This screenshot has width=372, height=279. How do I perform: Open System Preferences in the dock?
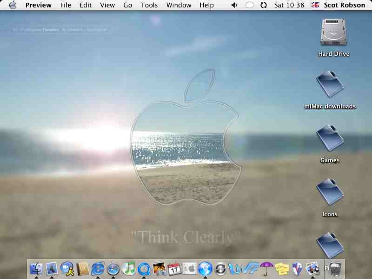(x=190, y=269)
